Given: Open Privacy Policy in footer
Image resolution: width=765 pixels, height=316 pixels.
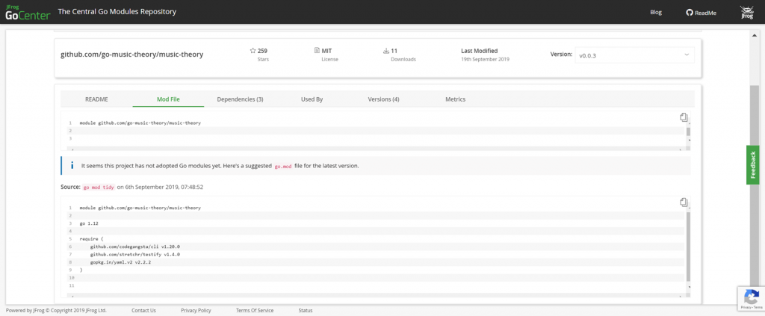Looking at the screenshot, I should tap(196, 310).
